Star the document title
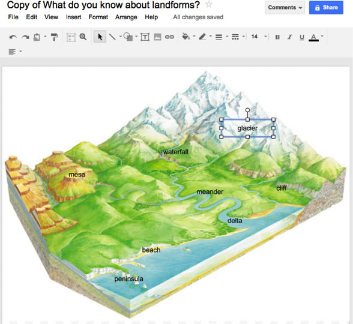The width and height of the screenshot is (353, 324). coord(209,4)
